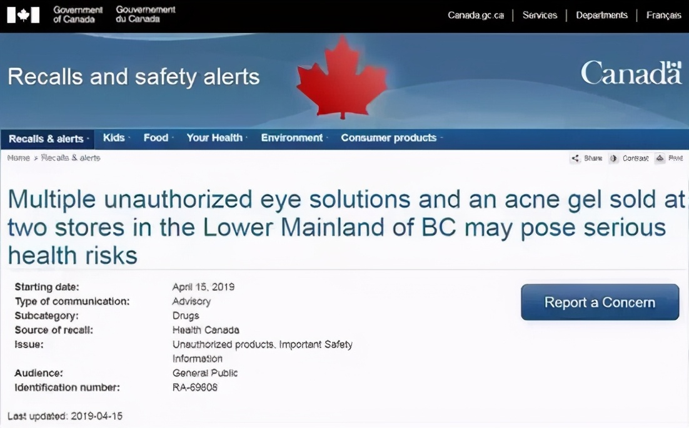Click the red maple leaf banner image

point(341,78)
